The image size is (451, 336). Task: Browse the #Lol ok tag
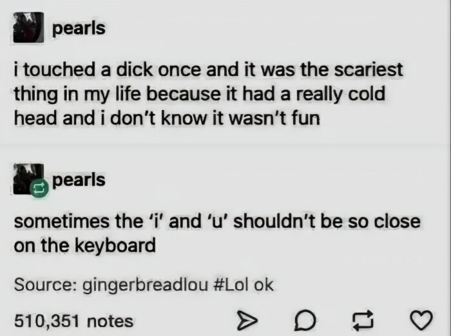244,285
